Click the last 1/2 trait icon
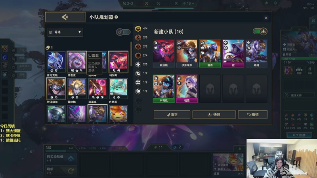This screenshot has height=178, width=317. 138,91
